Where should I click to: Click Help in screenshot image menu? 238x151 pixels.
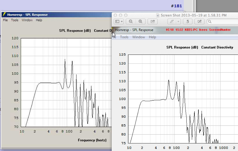[152, 37]
